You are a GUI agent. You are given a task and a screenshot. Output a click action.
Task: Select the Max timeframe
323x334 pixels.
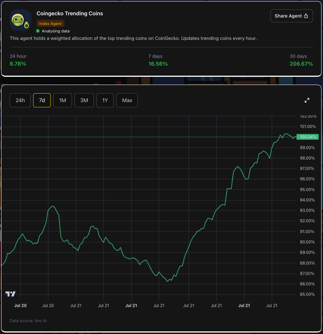pos(127,100)
